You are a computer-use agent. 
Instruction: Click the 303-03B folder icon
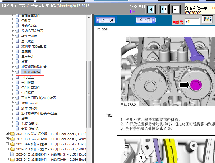point(12,139)
